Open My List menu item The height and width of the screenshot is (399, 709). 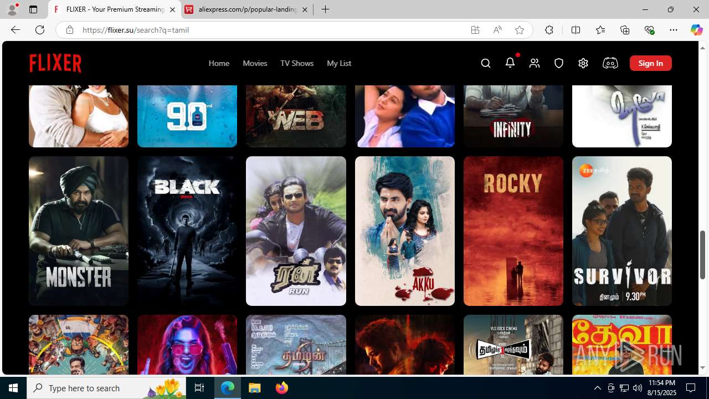[x=339, y=63]
